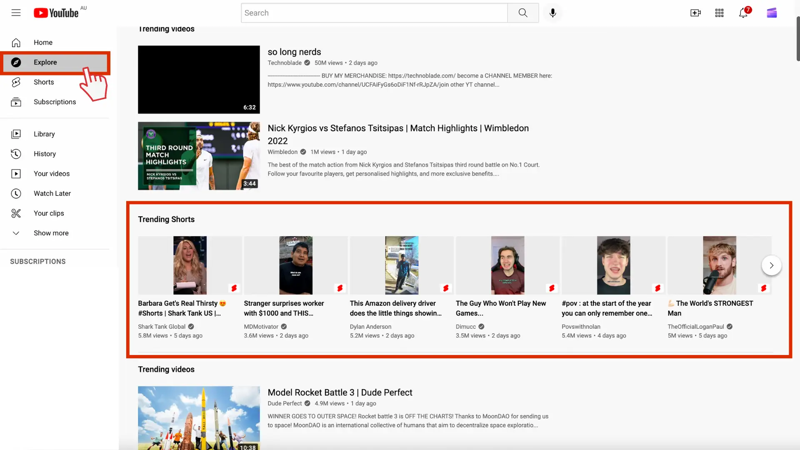Click 'Your clips' sidebar entry

pos(54,213)
